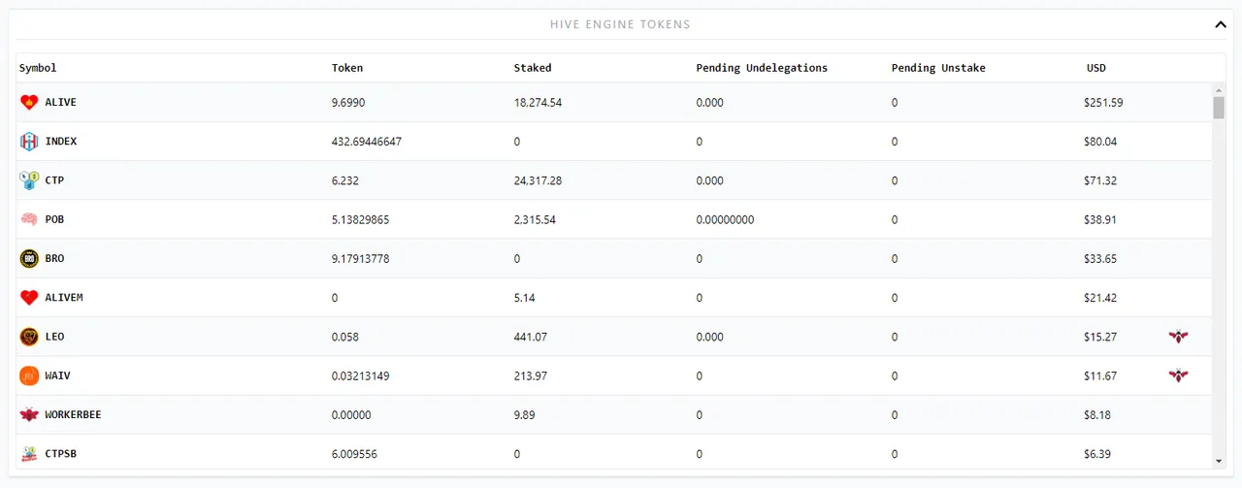Click the WORKERBEE bee icon
1242x488 pixels.
tap(29, 414)
